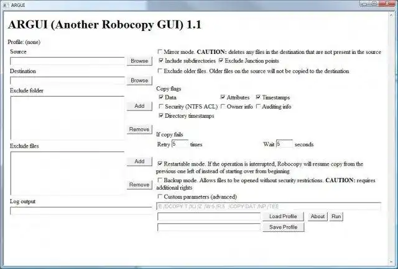Add an entry to Exclude folder list
This screenshot has height=269, width=398.
point(139,106)
